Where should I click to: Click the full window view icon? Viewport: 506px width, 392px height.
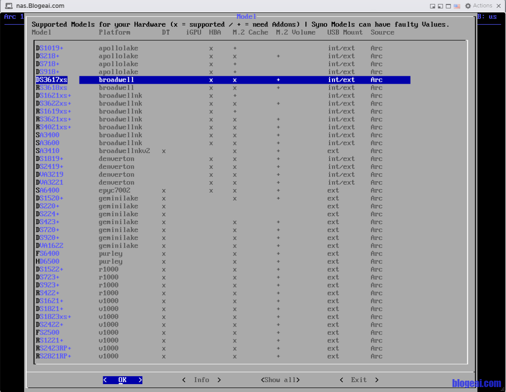click(448, 6)
